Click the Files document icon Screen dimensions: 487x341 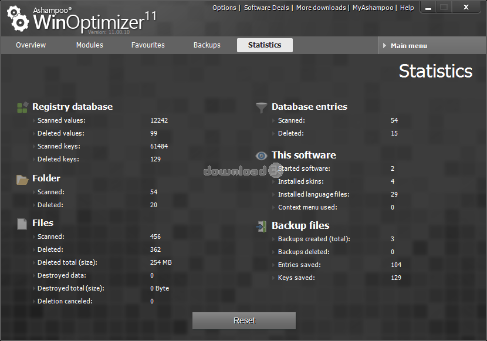[x=22, y=224]
